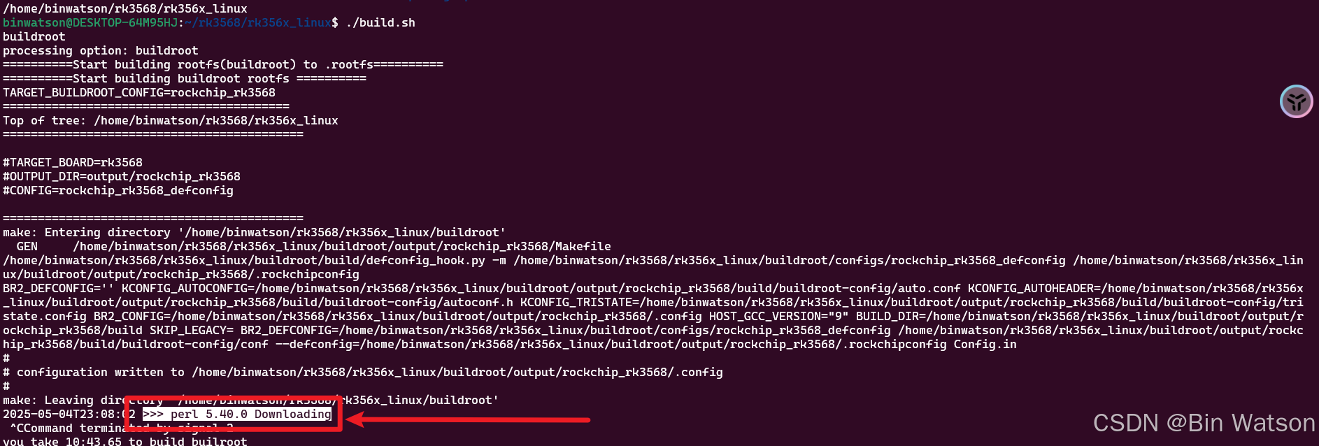Screen dimensions: 1319x446
Task: Click the '#OUTPUT_DIR=output/rockchip_rk3568' line
Action: [122, 176]
